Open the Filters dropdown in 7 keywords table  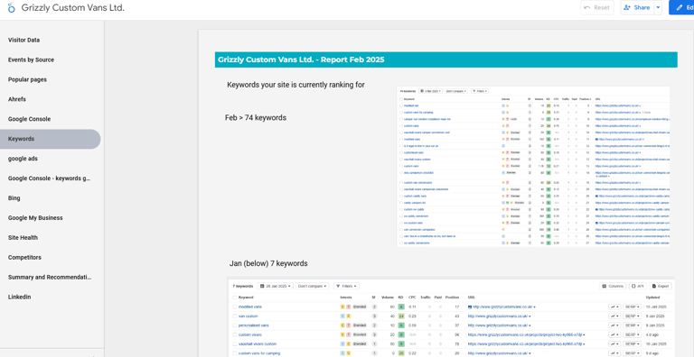(x=346, y=286)
